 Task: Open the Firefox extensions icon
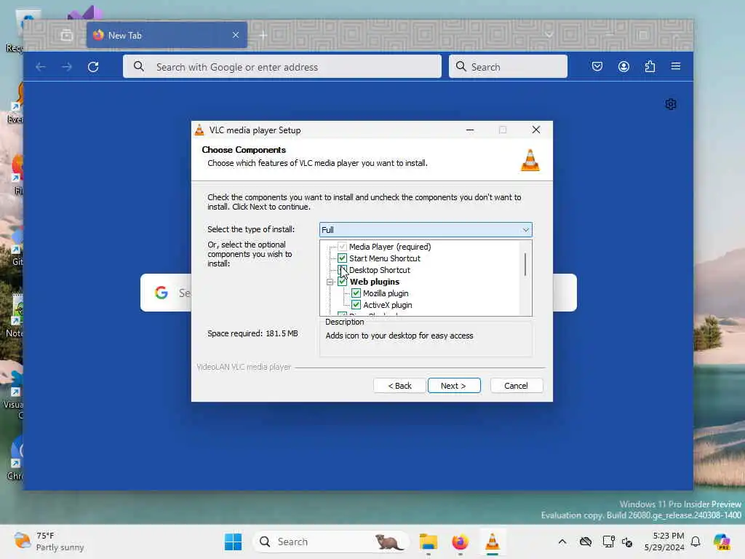click(x=650, y=66)
